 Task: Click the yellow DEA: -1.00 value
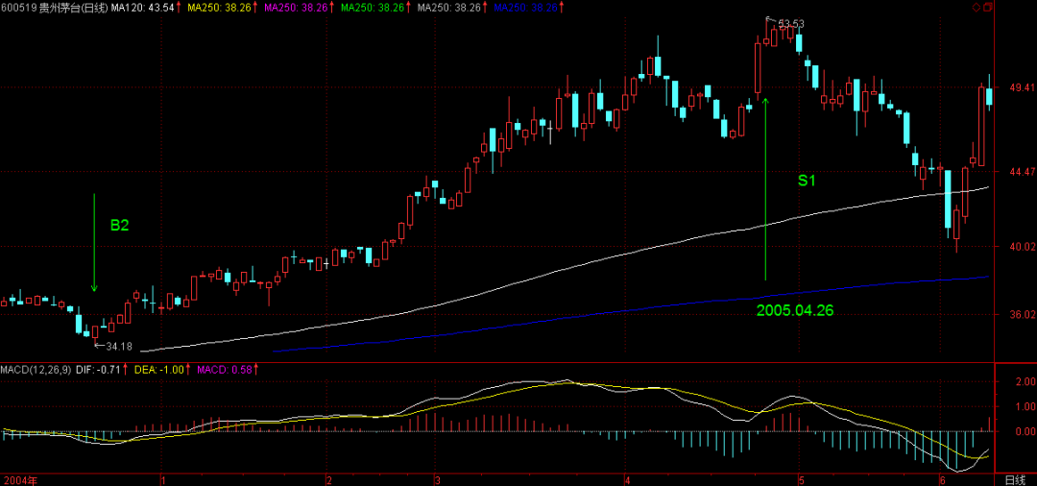point(158,370)
